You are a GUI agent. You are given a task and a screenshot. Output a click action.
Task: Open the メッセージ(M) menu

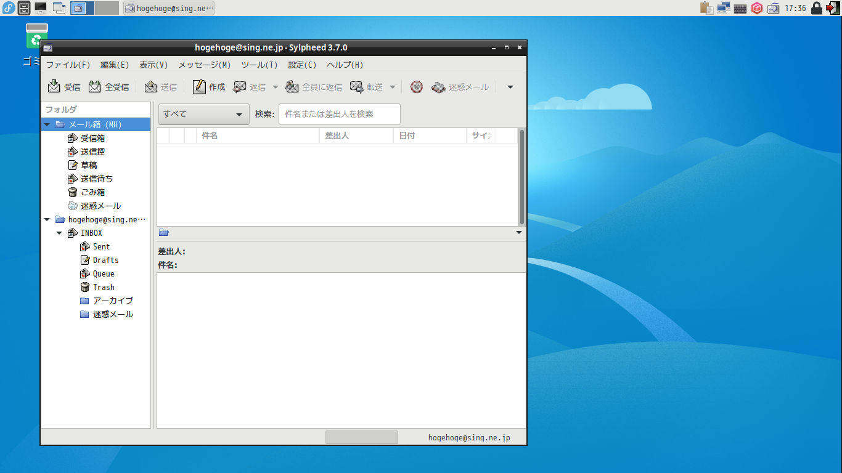tap(205, 65)
